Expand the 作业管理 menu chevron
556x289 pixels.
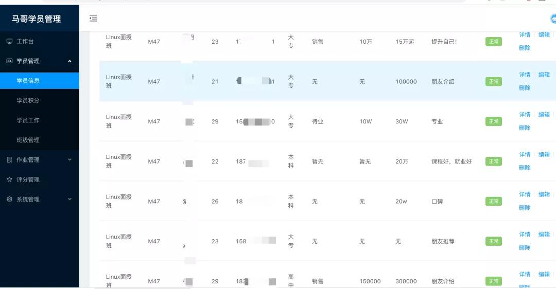[x=69, y=160]
